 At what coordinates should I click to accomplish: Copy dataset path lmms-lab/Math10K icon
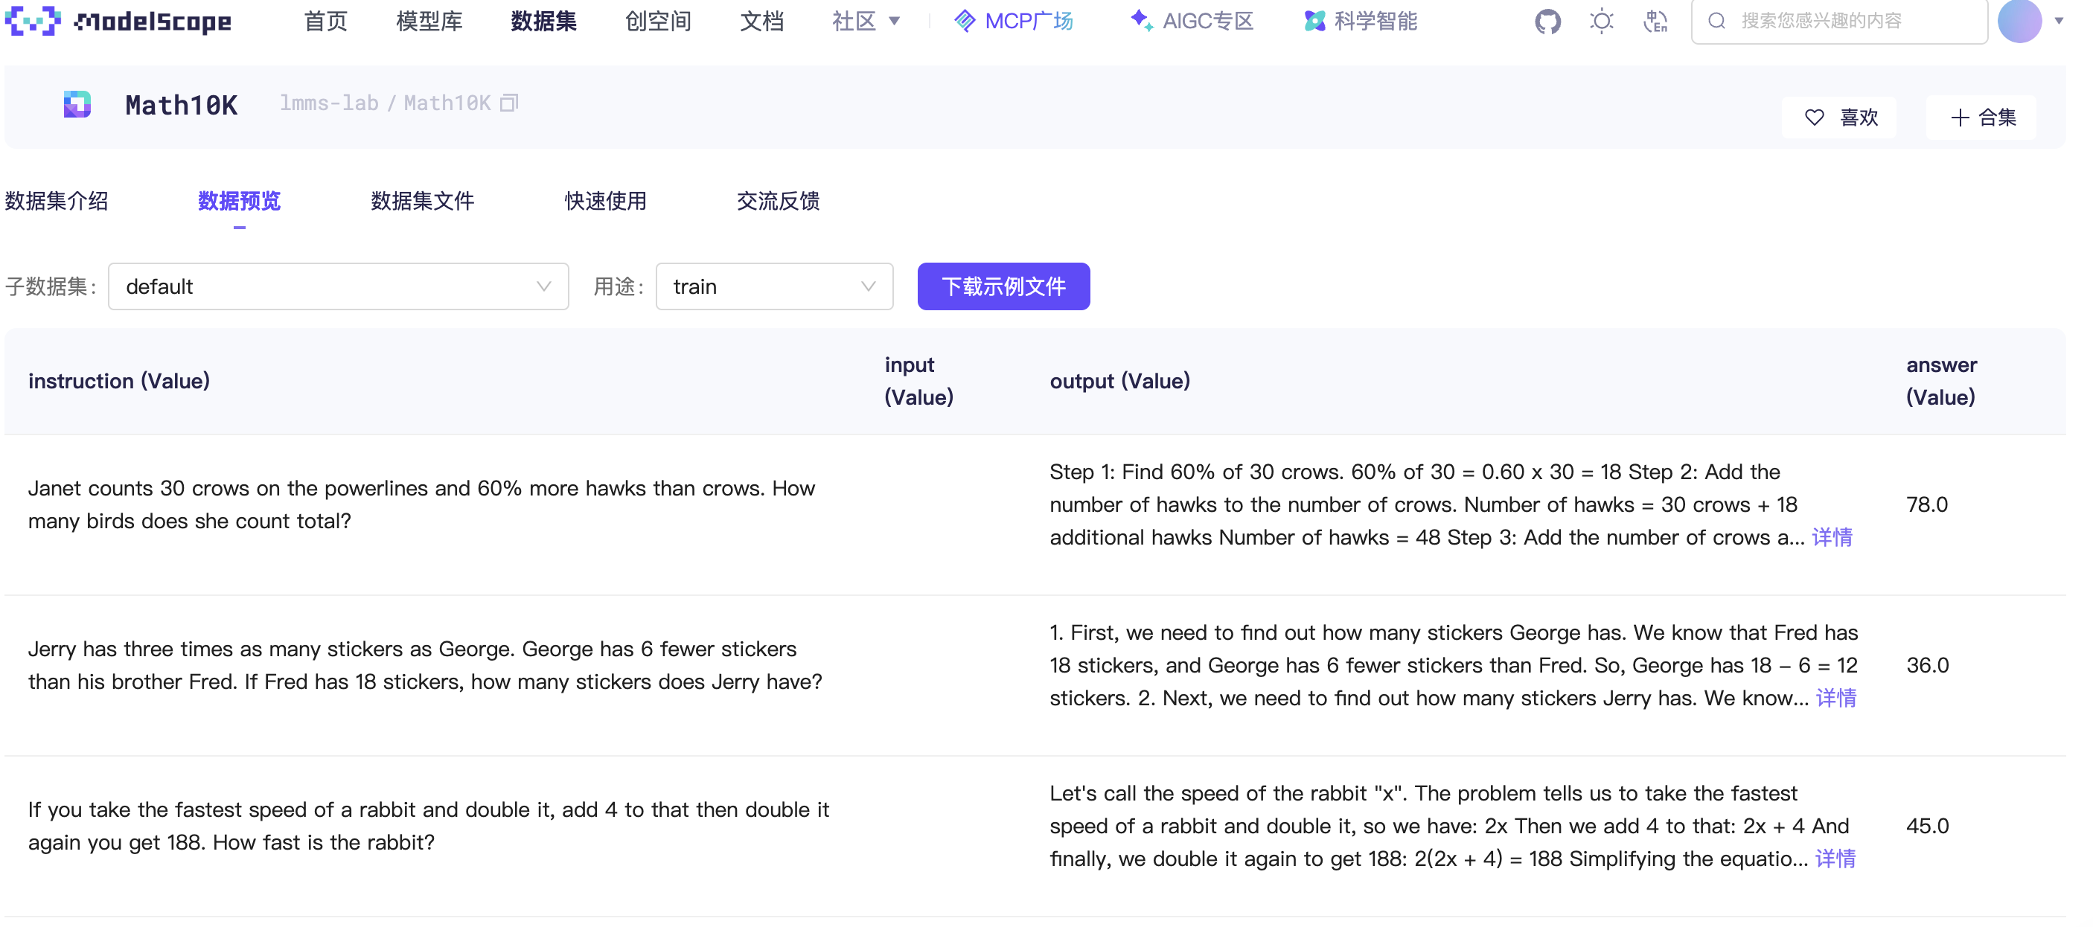[509, 103]
